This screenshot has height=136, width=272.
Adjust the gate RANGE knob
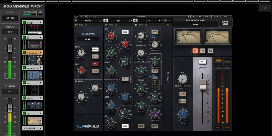pos(141,71)
